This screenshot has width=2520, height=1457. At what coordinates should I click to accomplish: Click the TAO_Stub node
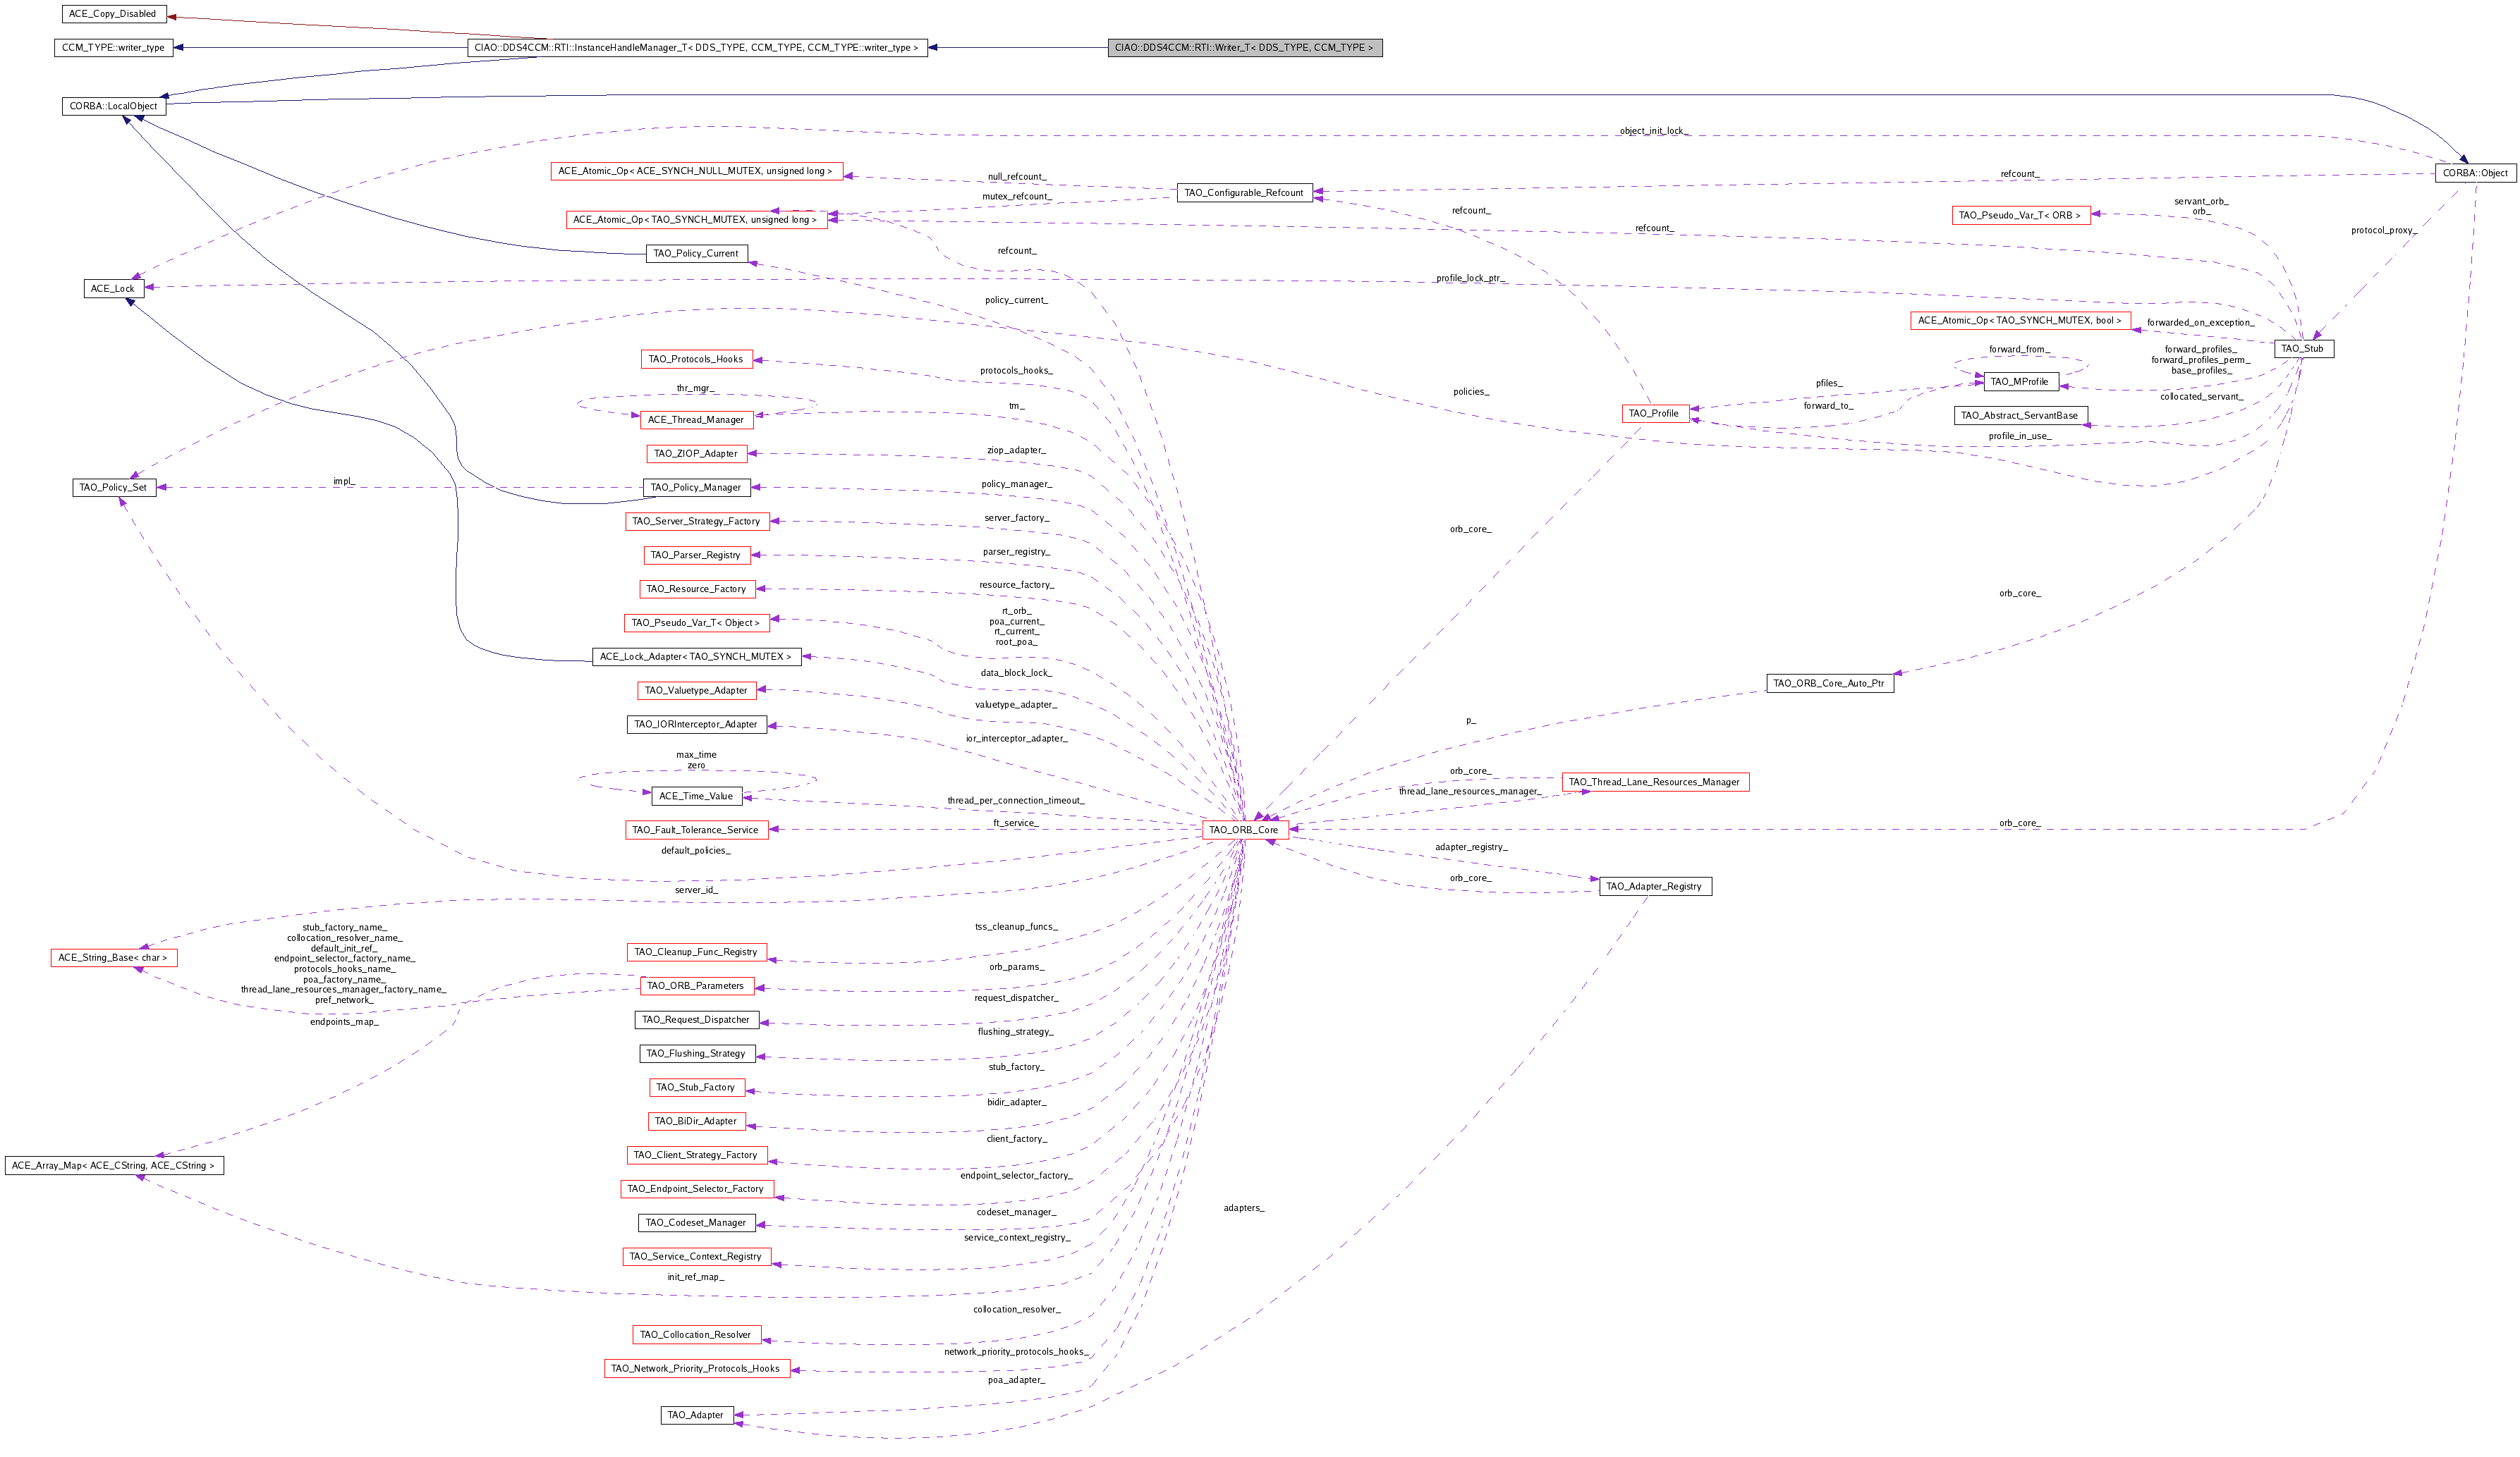[x=2303, y=349]
